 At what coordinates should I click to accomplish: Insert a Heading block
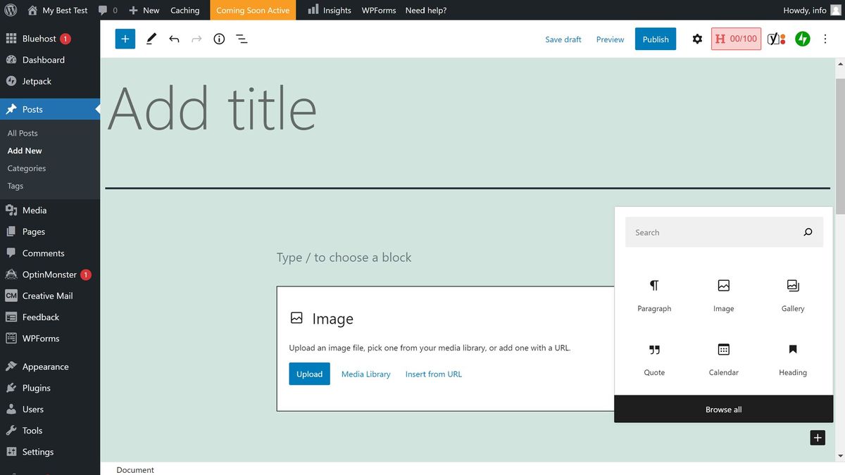tap(793, 359)
